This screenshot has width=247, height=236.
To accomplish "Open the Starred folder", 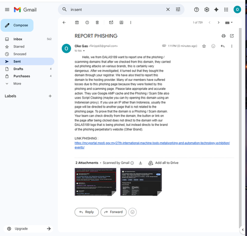I will [27, 46].
